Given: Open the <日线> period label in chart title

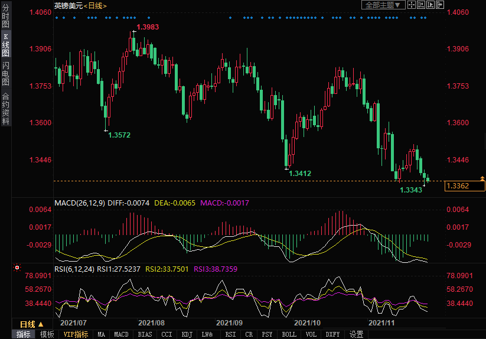Looking at the screenshot, I should point(95,5).
